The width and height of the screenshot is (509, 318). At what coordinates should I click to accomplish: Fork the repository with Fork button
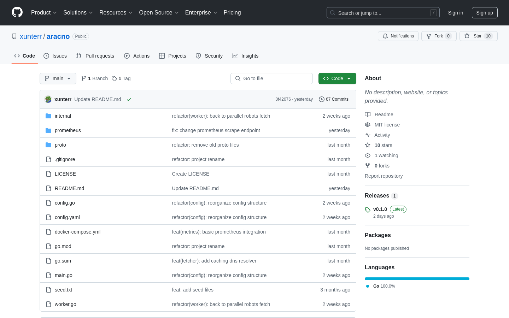pyautogui.click(x=439, y=36)
